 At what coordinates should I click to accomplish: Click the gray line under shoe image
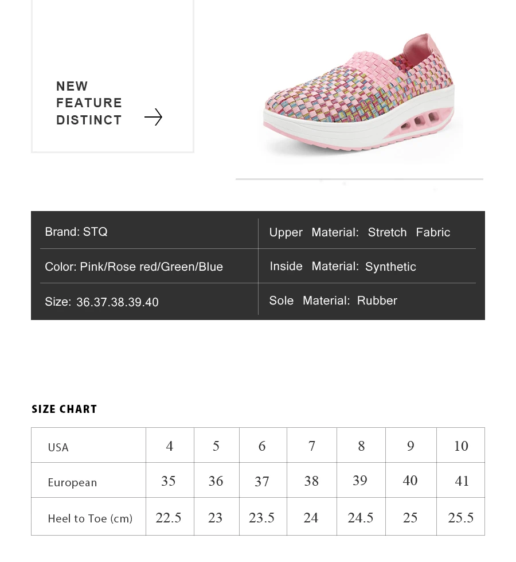359,179
